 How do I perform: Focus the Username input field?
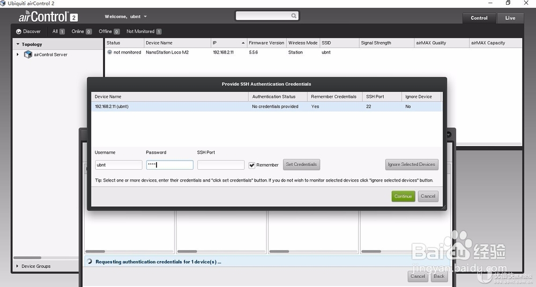point(118,165)
